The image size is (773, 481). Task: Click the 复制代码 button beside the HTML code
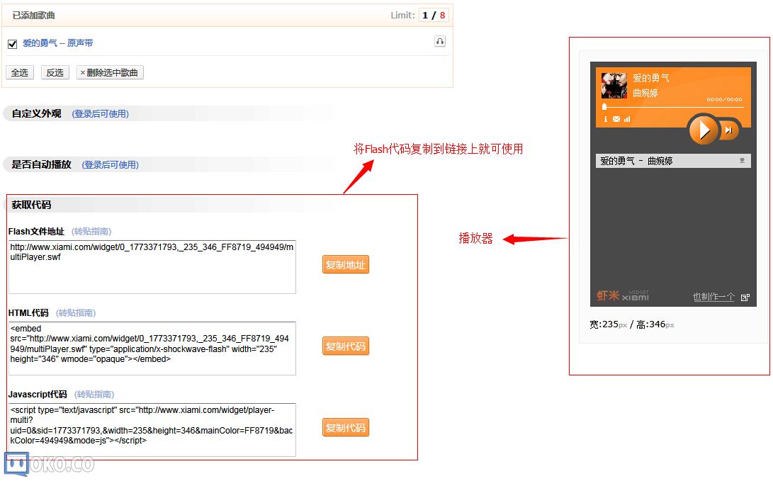(x=346, y=346)
